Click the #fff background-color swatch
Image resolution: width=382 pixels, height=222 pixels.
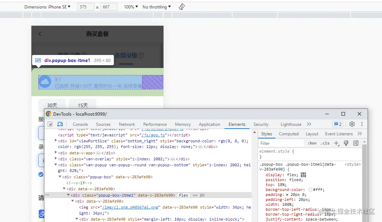click(x=310, y=190)
